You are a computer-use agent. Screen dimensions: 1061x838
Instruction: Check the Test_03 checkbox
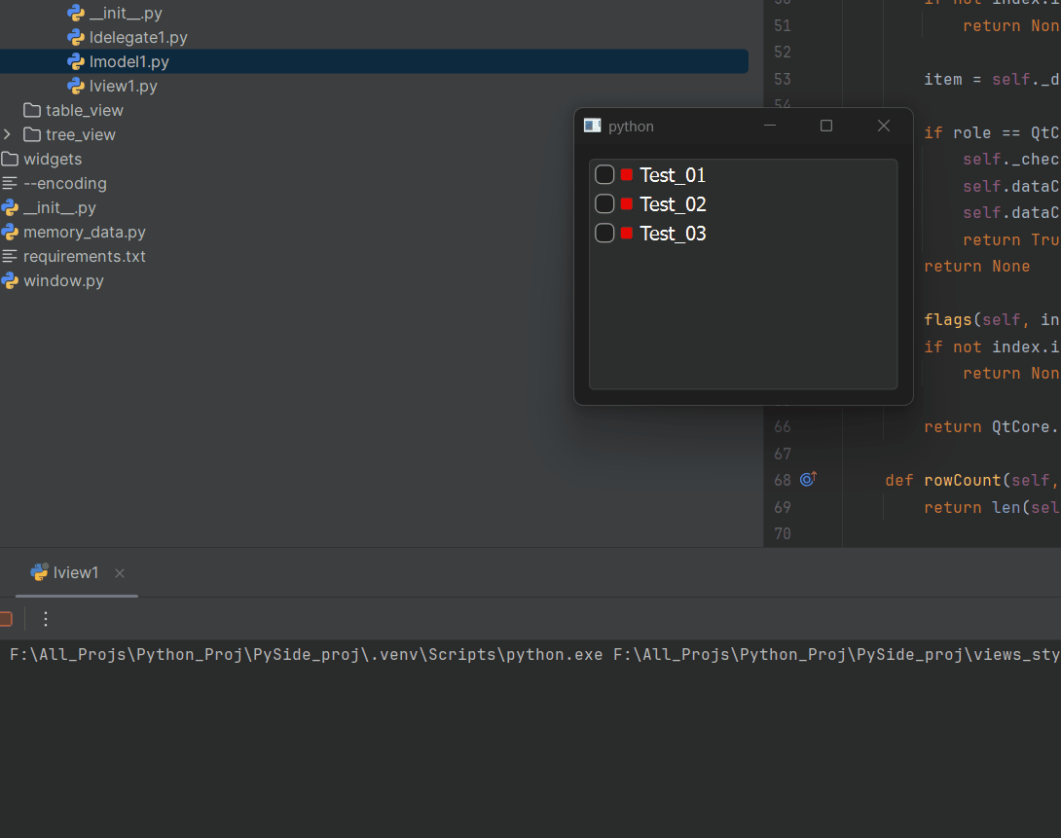click(x=604, y=234)
